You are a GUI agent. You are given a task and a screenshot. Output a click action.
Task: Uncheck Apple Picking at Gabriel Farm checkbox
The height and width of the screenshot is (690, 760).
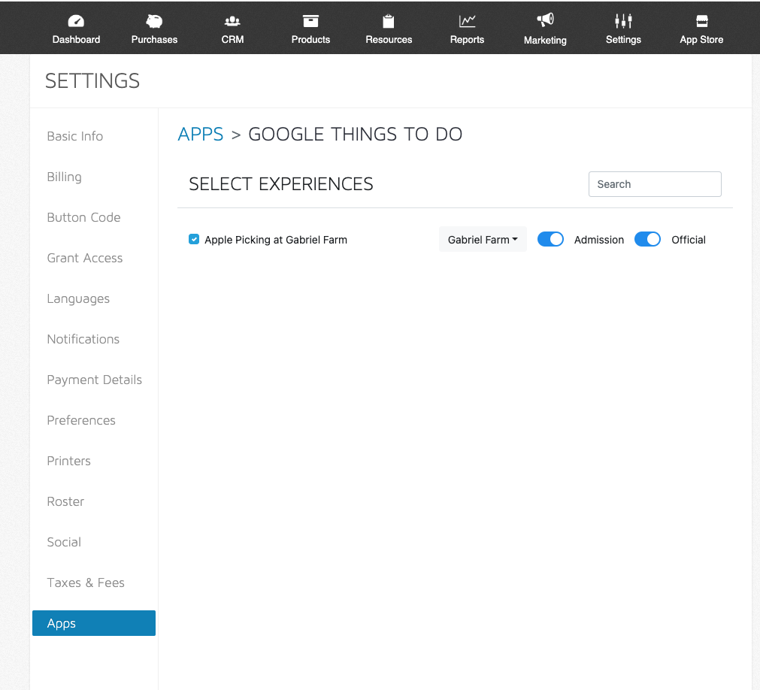[x=194, y=239]
